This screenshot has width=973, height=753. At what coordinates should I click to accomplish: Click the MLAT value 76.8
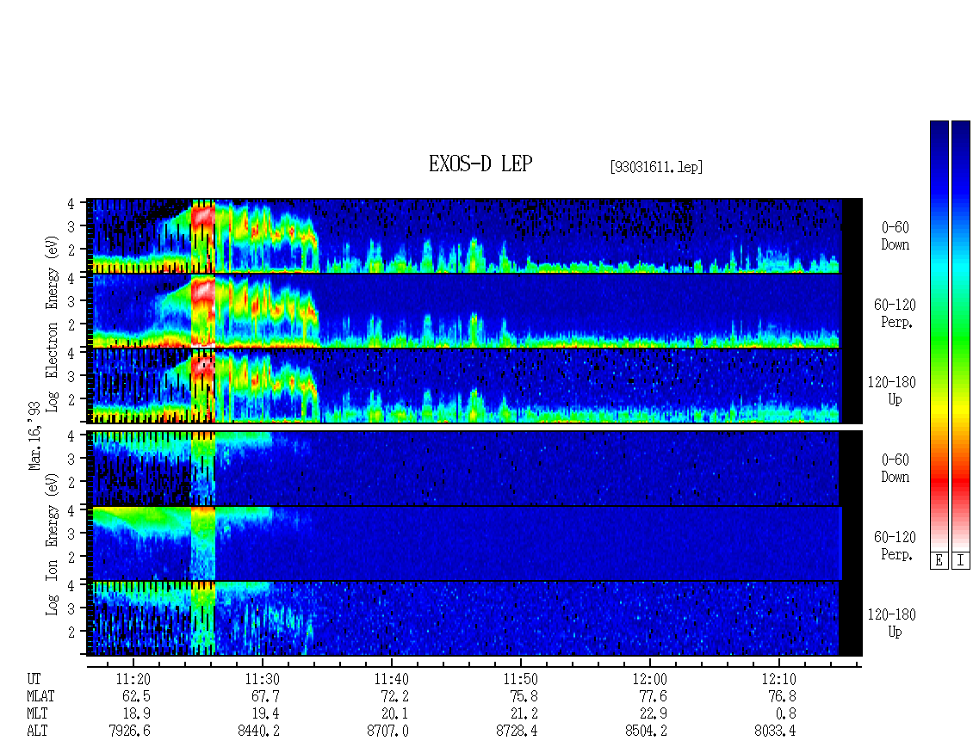click(782, 696)
